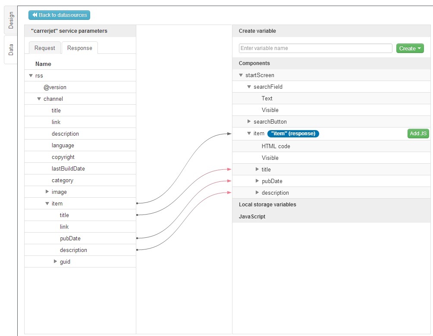
Task: Expand the searchButton component
Action: pos(249,121)
